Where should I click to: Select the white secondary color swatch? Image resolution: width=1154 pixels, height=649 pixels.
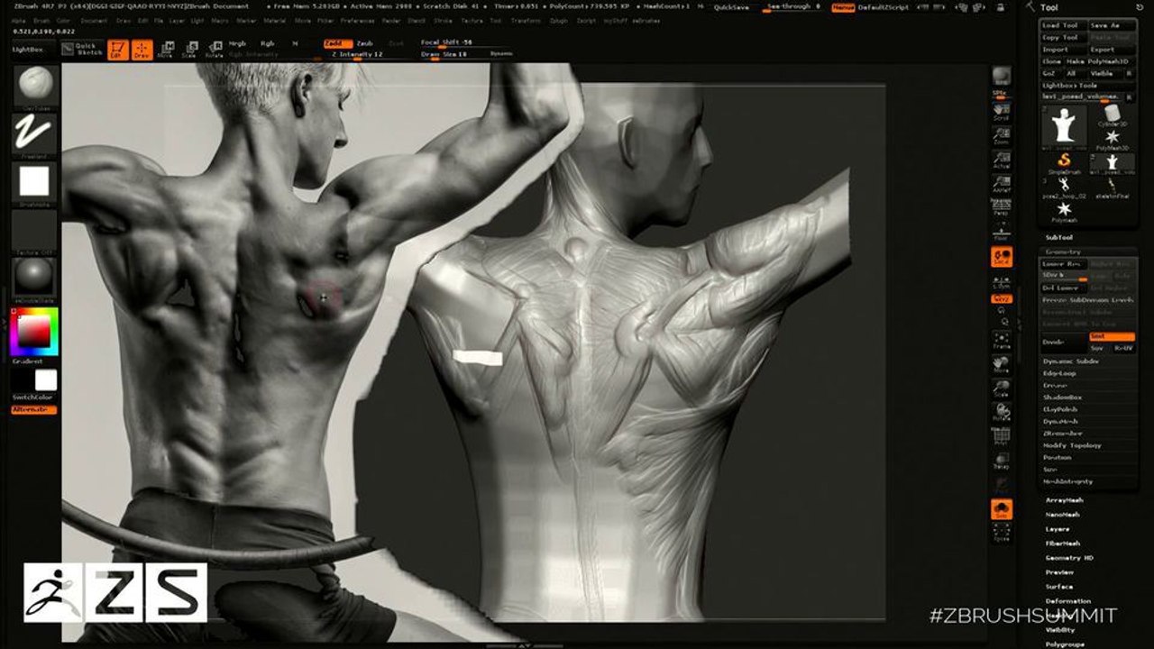[x=45, y=379]
